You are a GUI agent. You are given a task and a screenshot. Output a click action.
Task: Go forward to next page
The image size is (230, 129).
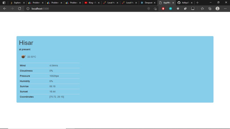coord(12,9)
